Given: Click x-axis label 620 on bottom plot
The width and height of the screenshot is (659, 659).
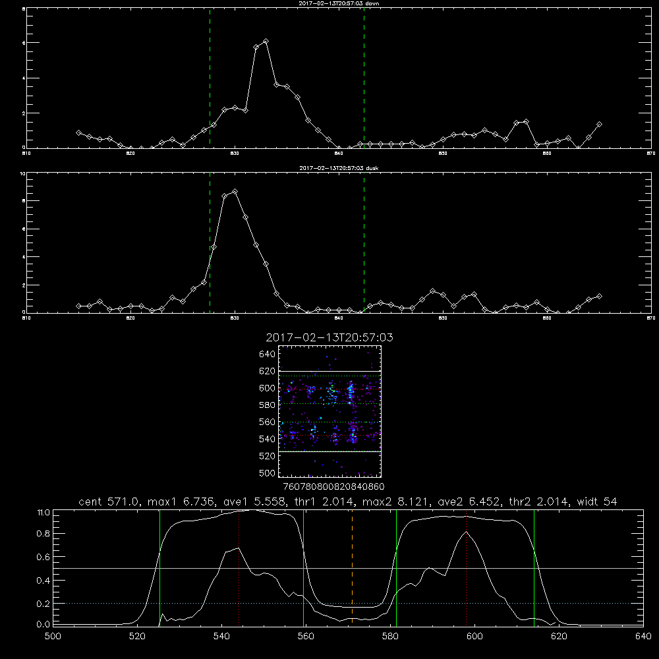Looking at the screenshot, I should [559, 637].
